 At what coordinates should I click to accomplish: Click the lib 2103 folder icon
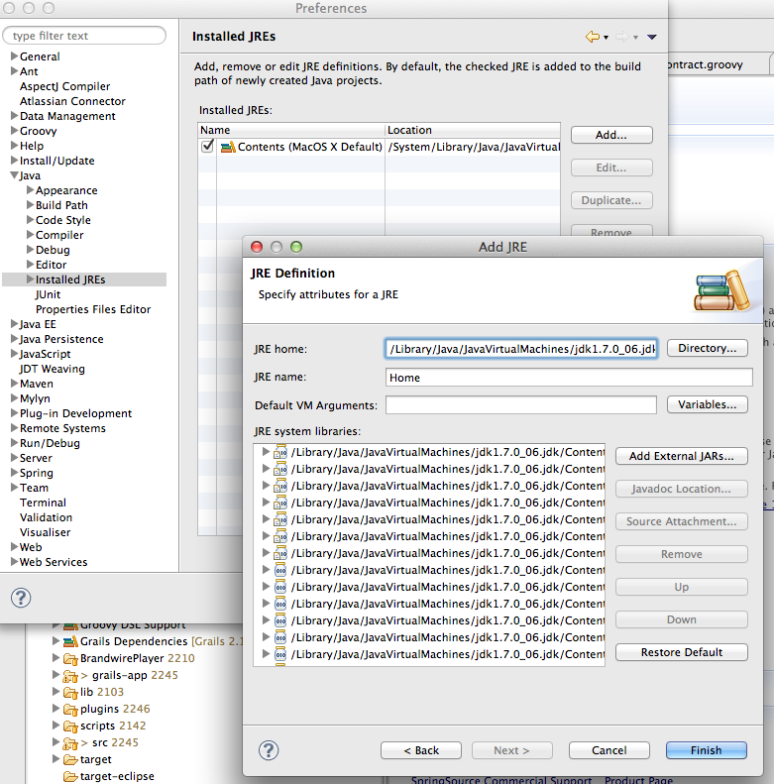tap(70, 693)
